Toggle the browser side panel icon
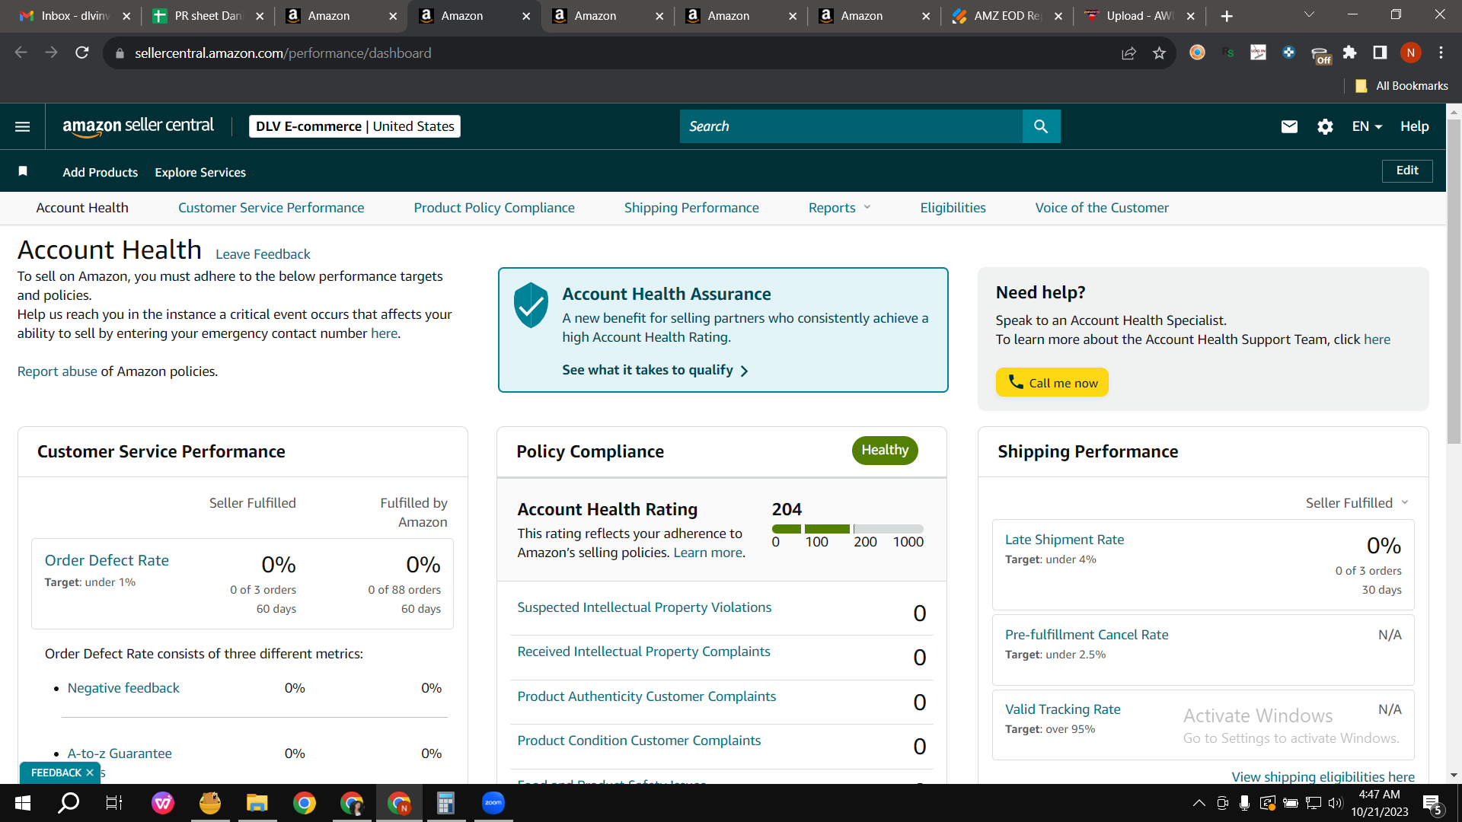Screen dimensions: 1462x822 pyautogui.click(x=1380, y=53)
